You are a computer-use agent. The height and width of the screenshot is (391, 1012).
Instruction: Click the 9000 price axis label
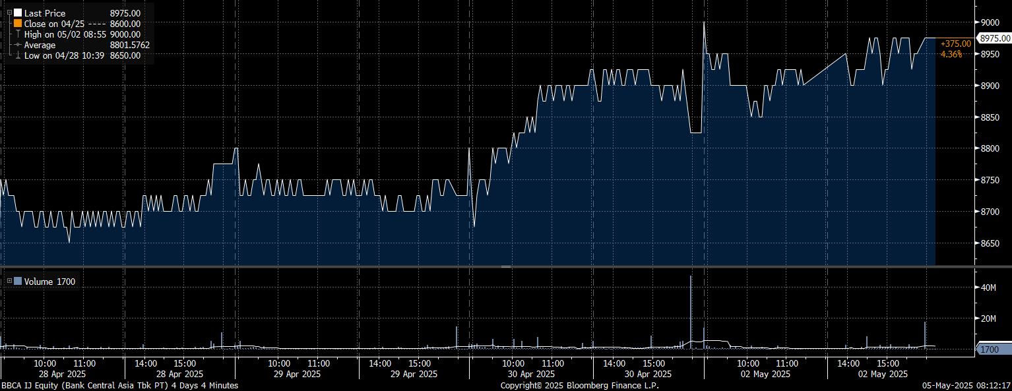(991, 22)
